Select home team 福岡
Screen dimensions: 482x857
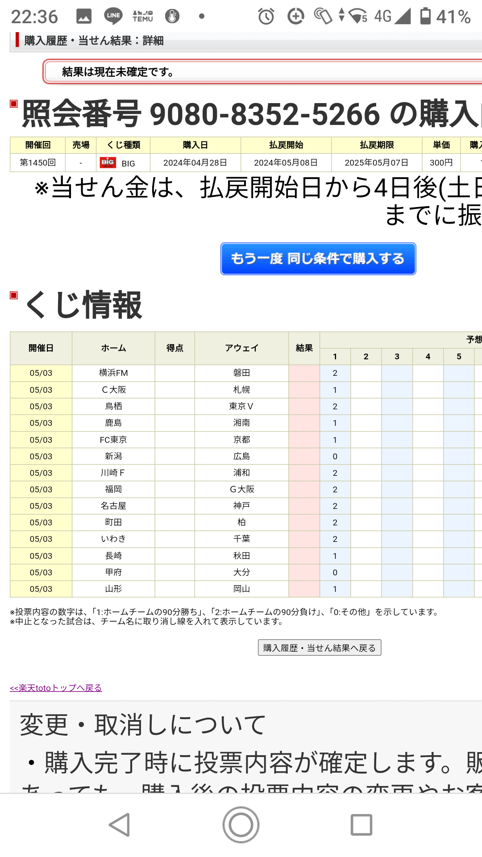113,489
